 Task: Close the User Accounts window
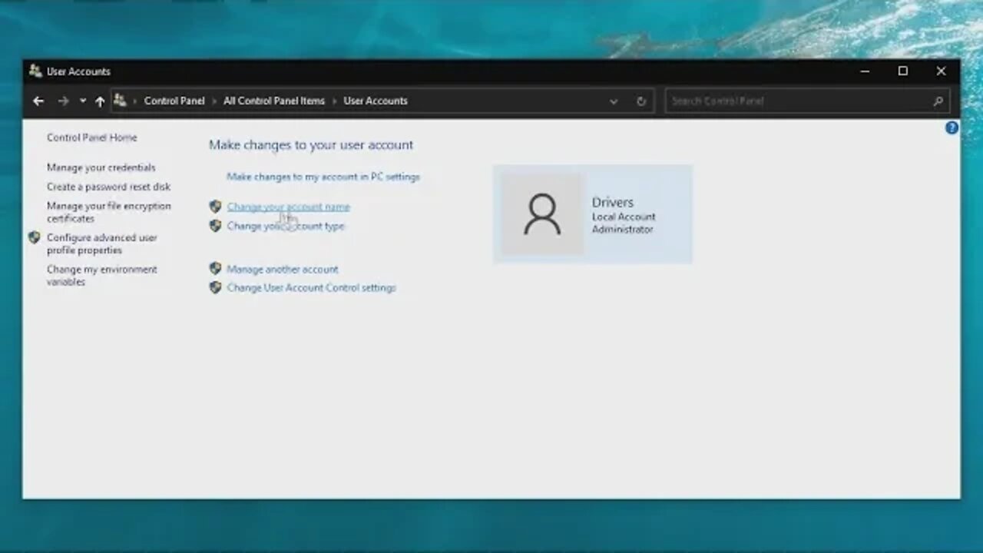[x=941, y=71]
